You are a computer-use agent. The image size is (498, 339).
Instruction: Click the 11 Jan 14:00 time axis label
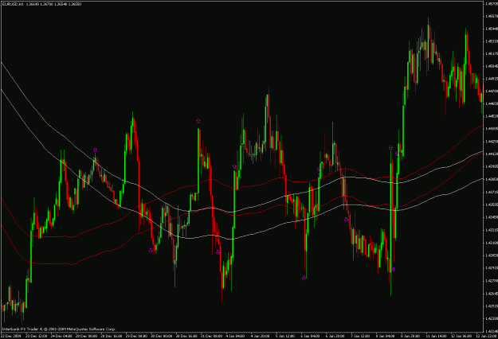(436, 336)
